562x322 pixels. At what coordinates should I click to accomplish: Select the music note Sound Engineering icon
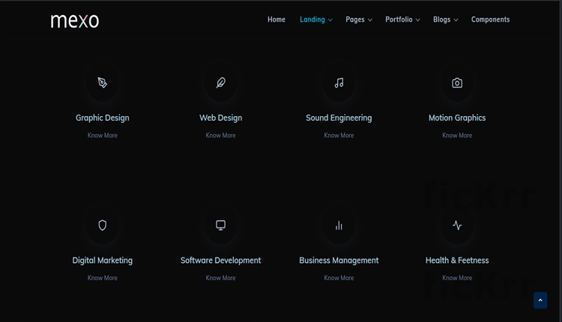(x=339, y=83)
